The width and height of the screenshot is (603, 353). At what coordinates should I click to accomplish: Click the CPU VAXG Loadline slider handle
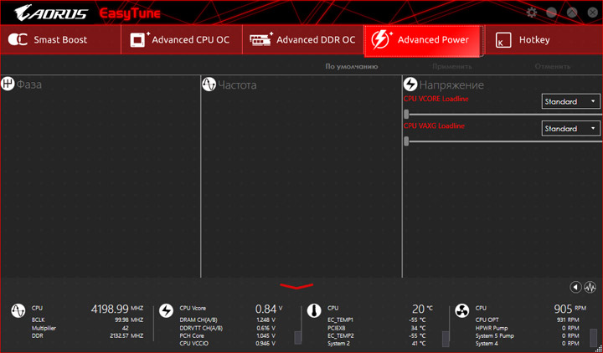tap(406, 141)
